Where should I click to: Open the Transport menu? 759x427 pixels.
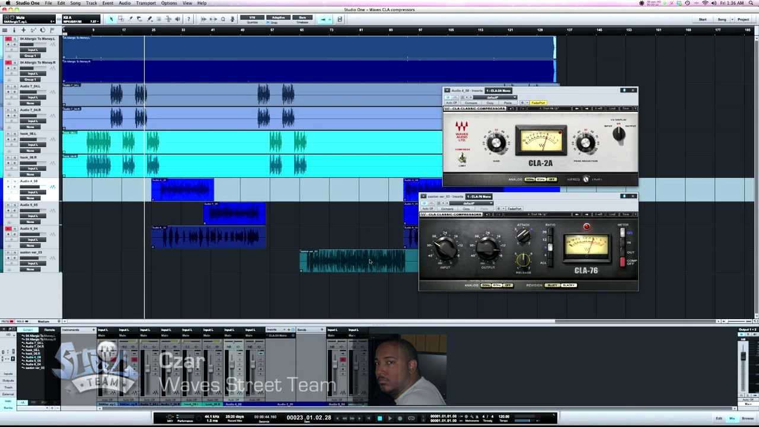[x=146, y=4]
